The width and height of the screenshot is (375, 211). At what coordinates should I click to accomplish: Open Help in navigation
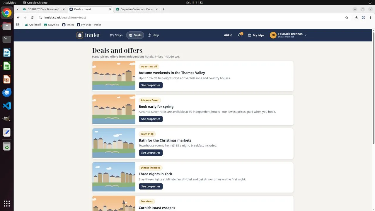(x=153, y=35)
